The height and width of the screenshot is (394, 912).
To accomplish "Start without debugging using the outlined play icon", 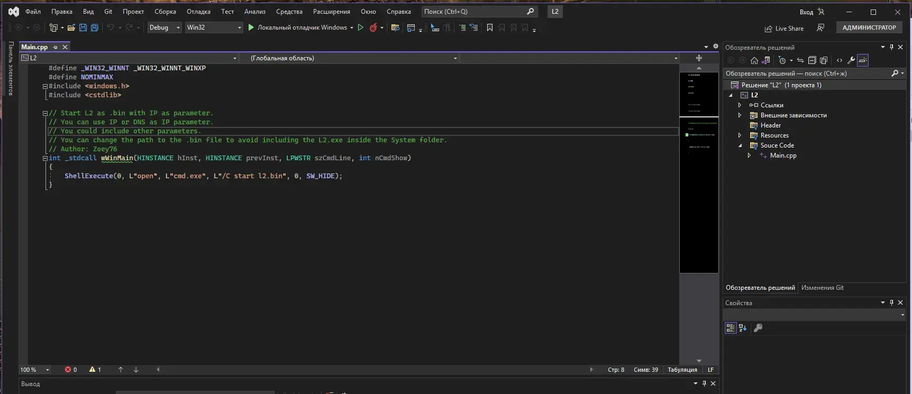I will coord(361,28).
